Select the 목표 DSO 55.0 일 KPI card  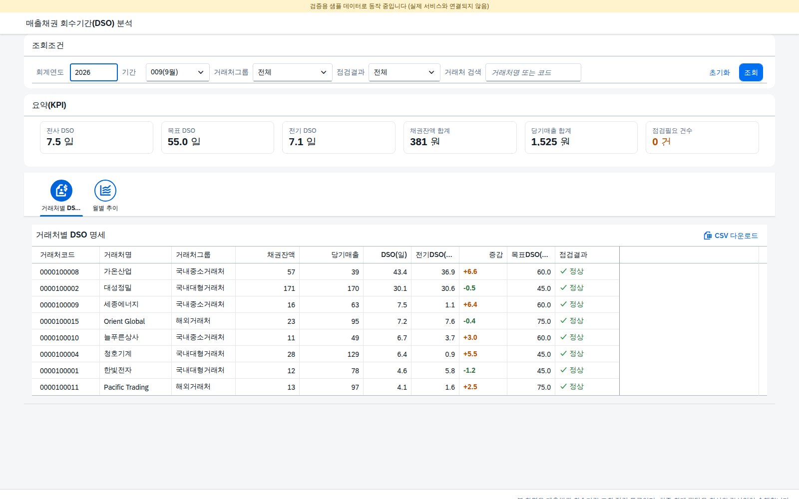218,137
